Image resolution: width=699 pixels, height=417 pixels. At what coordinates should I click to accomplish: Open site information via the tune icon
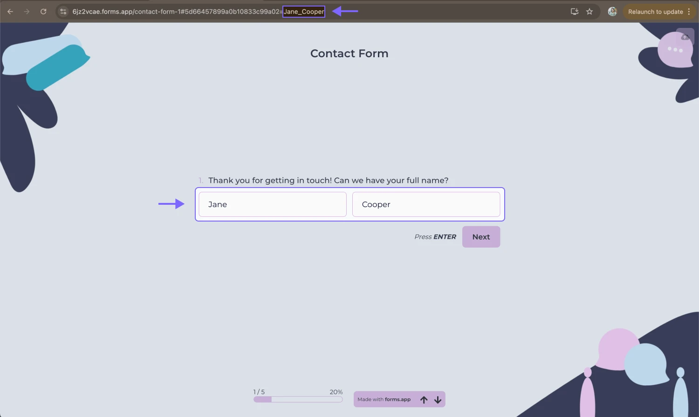coord(62,11)
